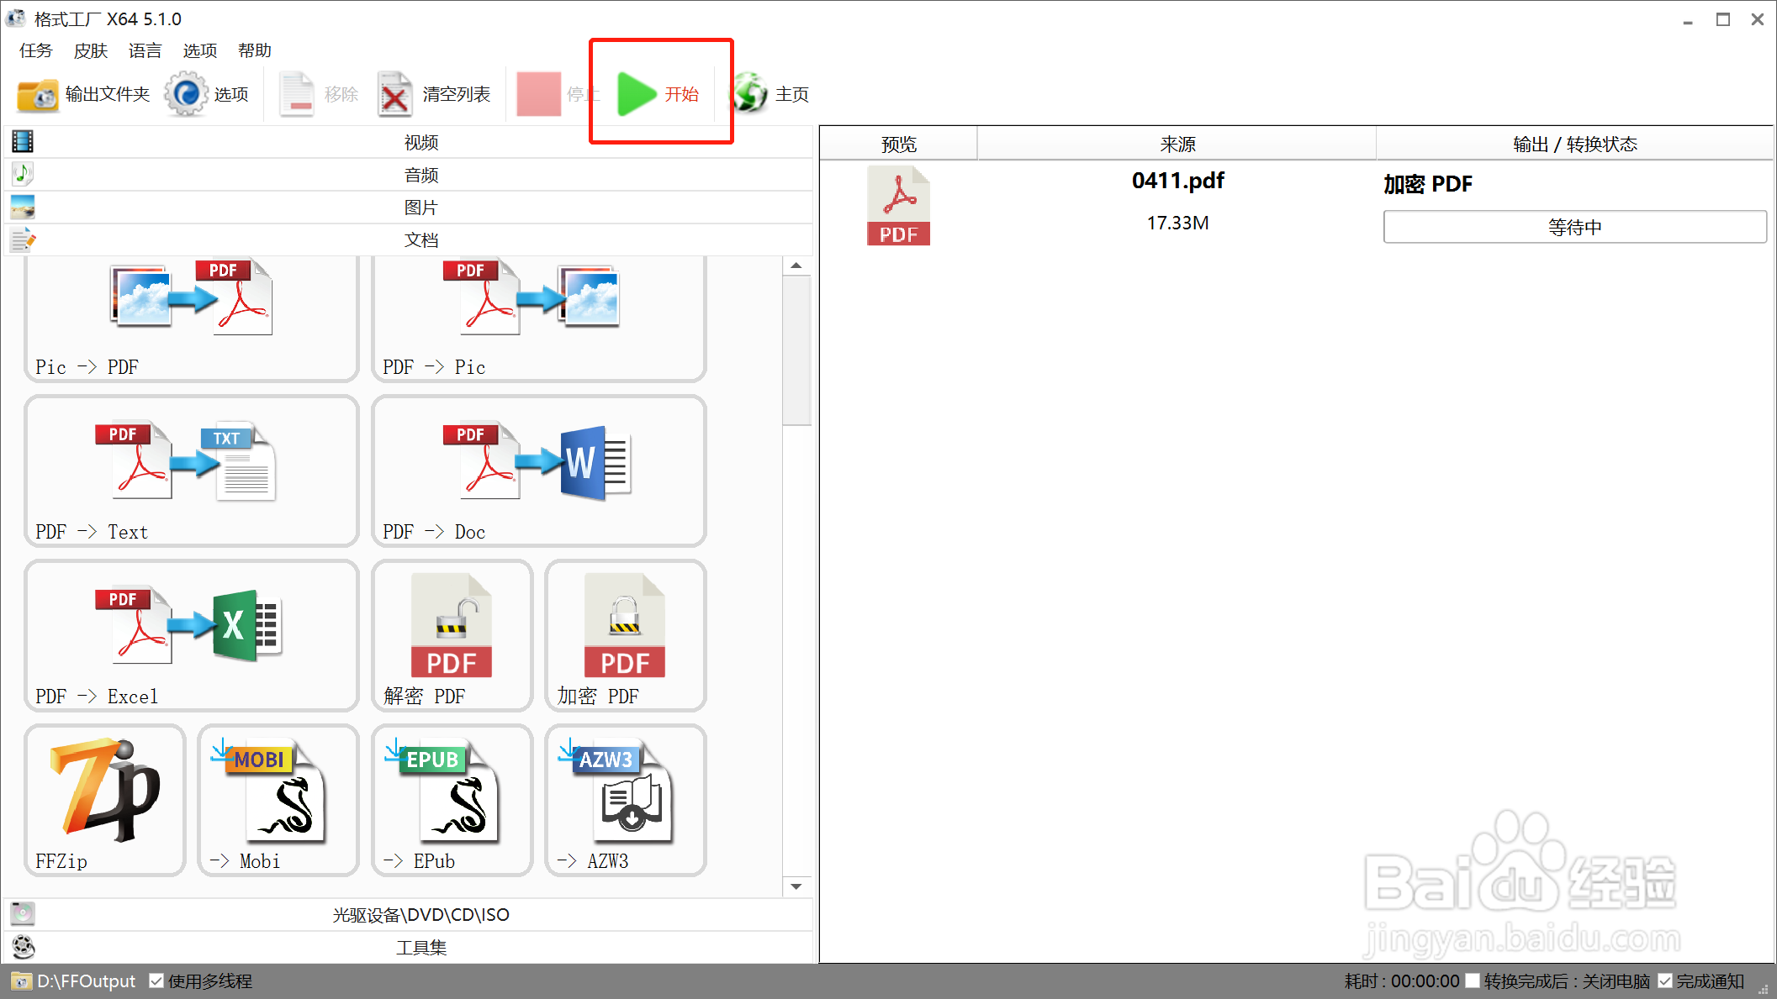Click the green 开始 start button
Viewport: 1777px width, 999px height.
click(x=658, y=93)
